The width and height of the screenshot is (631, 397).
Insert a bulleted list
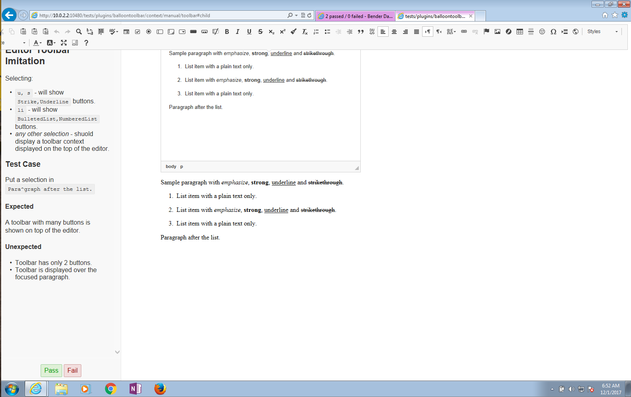327,32
